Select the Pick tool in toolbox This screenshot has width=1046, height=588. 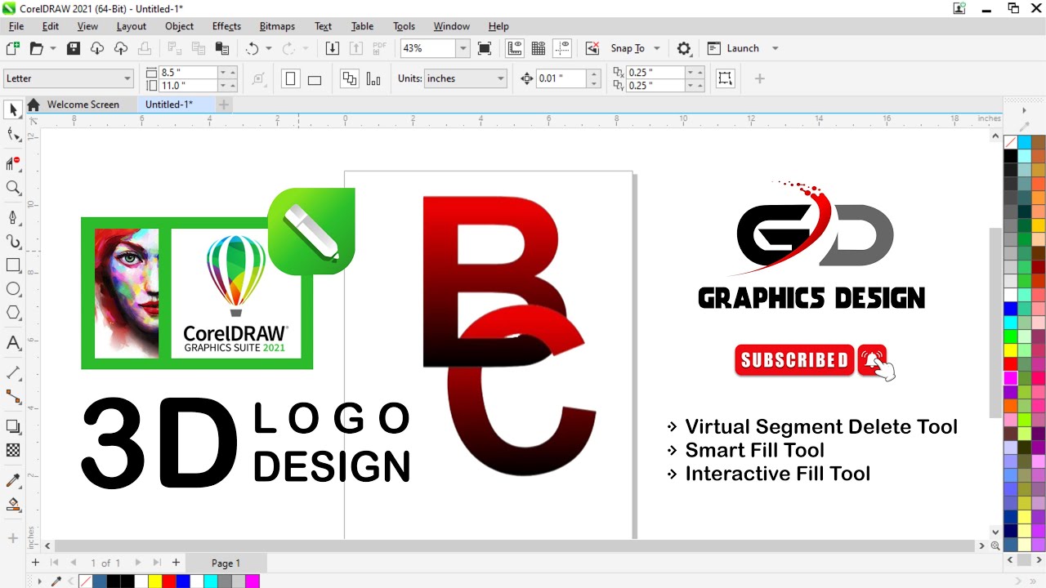click(x=13, y=109)
